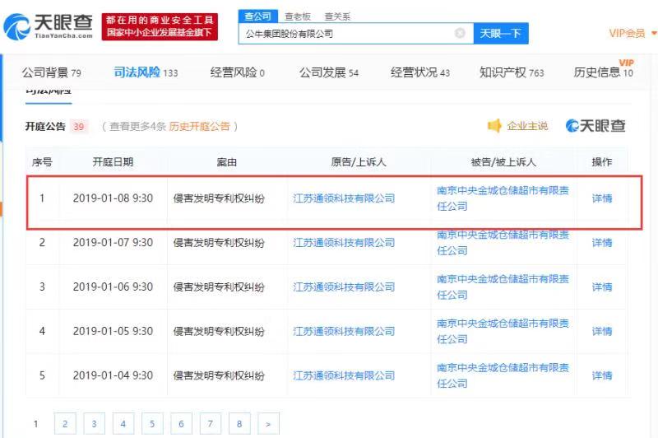
Task: Select the 查公司 search tab
Action: 257,16
